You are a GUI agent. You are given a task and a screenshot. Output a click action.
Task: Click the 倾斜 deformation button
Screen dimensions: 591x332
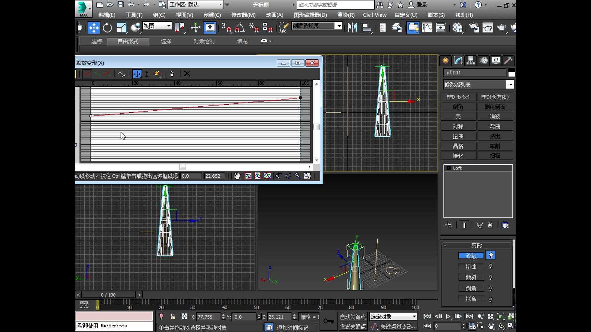pyautogui.click(x=471, y=277)
